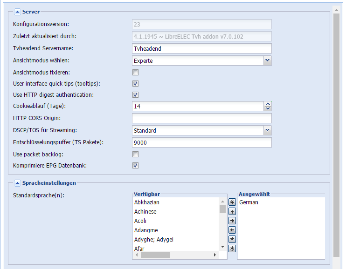Viewport: 346px width, 269px height.
Task: Collapse the Spracheinstellungen section
Action: point(17,183)
